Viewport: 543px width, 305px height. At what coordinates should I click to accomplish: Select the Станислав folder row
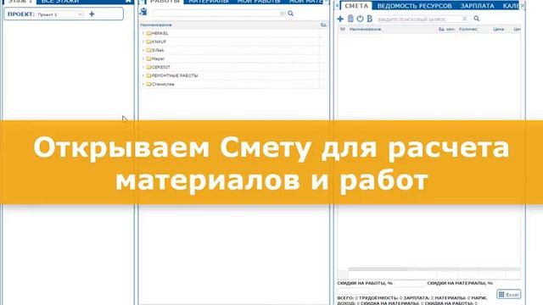click(x=232, y=84)
